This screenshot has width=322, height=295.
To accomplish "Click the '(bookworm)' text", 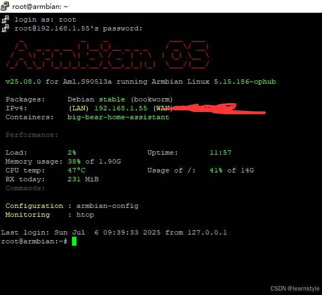I will pos(152,100).
